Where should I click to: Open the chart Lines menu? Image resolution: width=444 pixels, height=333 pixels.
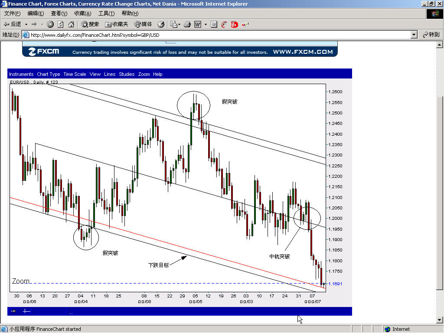pos(110,74)
